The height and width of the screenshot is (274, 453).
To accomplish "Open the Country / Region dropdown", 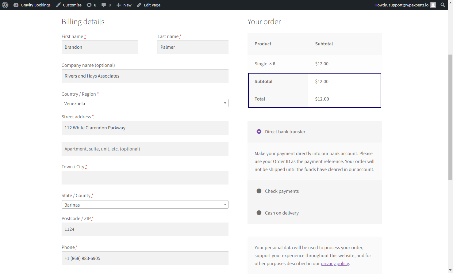I will (145, 103).
